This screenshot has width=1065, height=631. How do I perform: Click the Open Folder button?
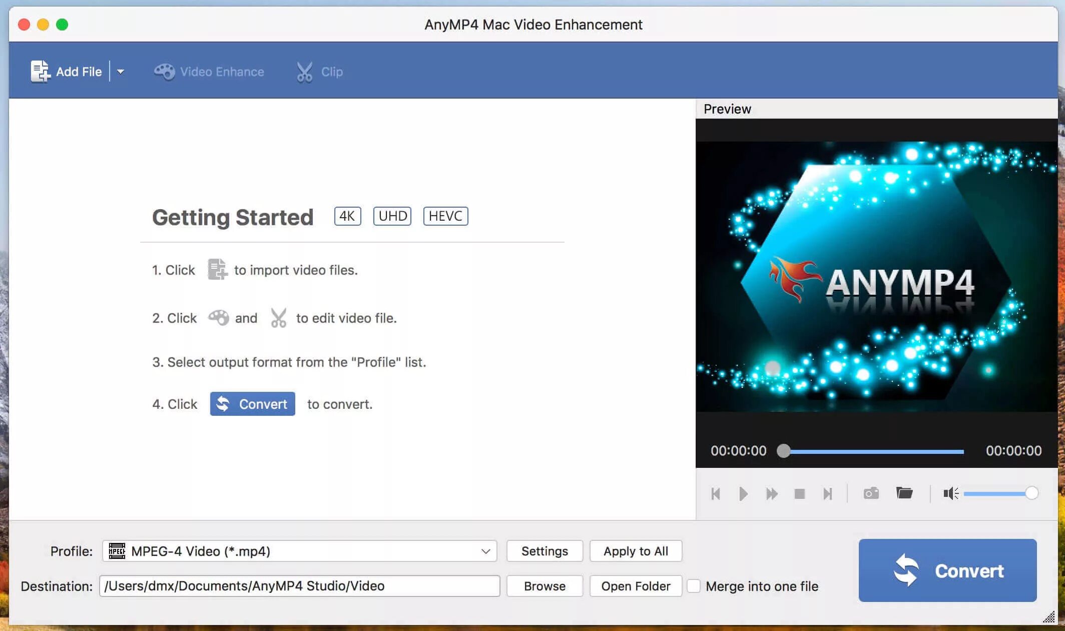636,586
